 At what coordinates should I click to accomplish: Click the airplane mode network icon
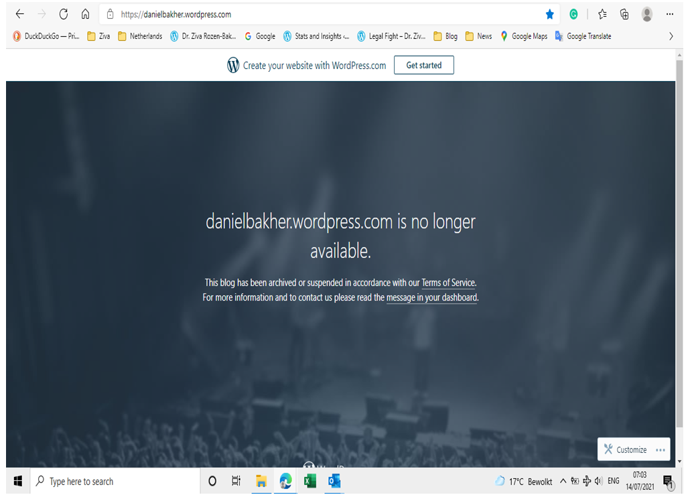click(x=587, y=481)
